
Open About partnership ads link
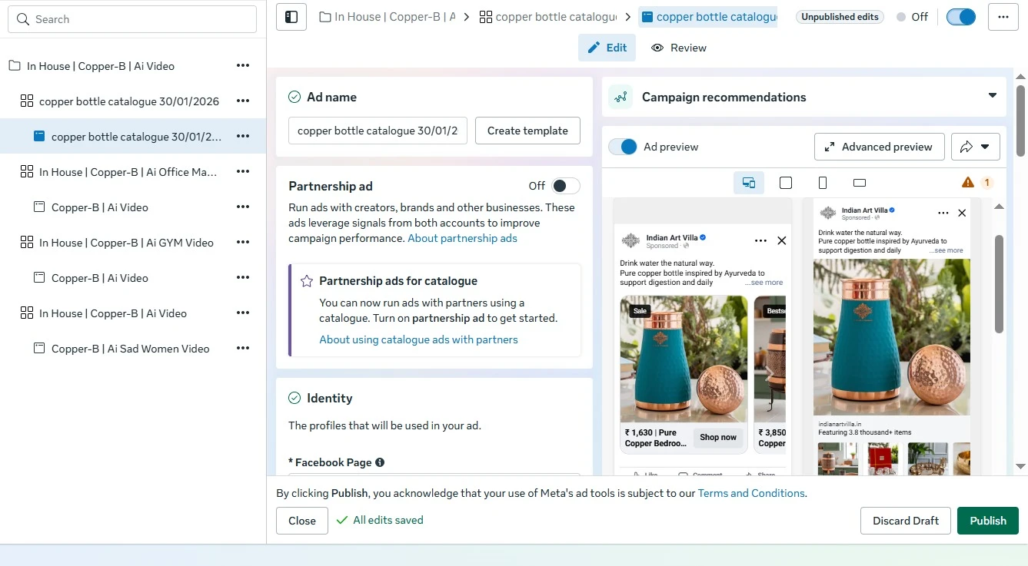point(462,238)
